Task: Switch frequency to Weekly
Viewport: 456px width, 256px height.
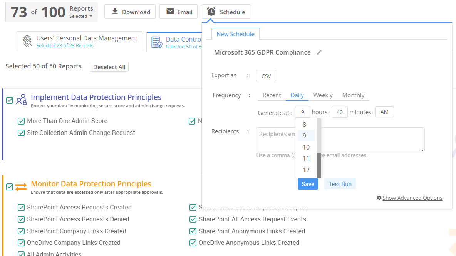Action: point(323,95)
